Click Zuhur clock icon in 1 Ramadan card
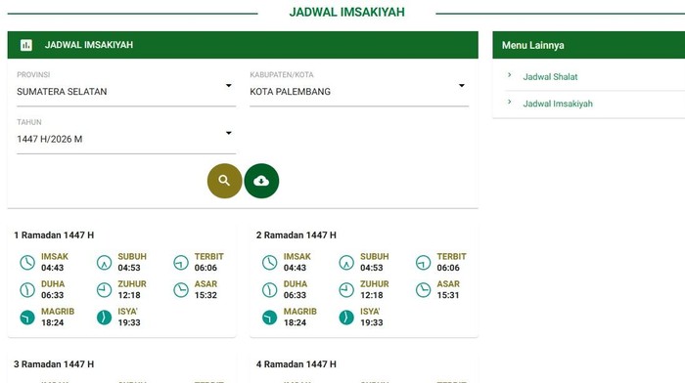Screen dimensions: 685x383 pos(104,290)
